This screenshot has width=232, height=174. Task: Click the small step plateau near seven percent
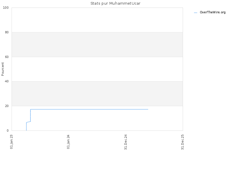[28, 122]
